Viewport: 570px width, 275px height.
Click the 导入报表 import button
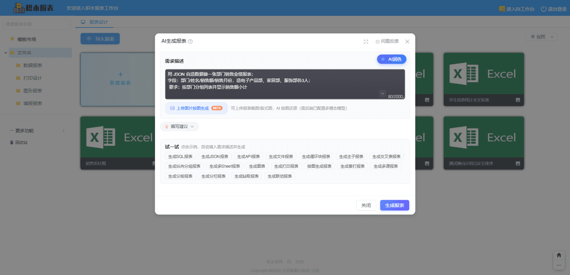point(100,39)
